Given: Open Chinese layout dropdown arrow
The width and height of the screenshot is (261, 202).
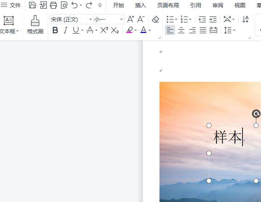Looking at the screenshot, I should (x=233, y=20).
